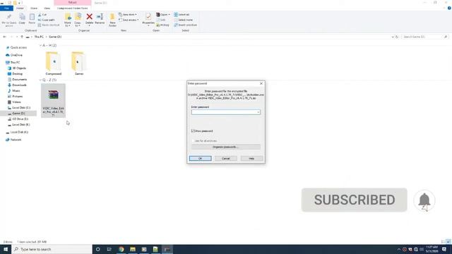Click the Task View taskbar button
The image size is (452, 254).
pyautogui.click(x=109, y=249)
